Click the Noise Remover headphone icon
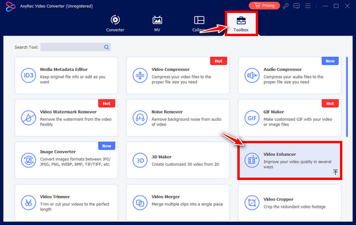This screenshot has width=356, height=225. point(140,118)
